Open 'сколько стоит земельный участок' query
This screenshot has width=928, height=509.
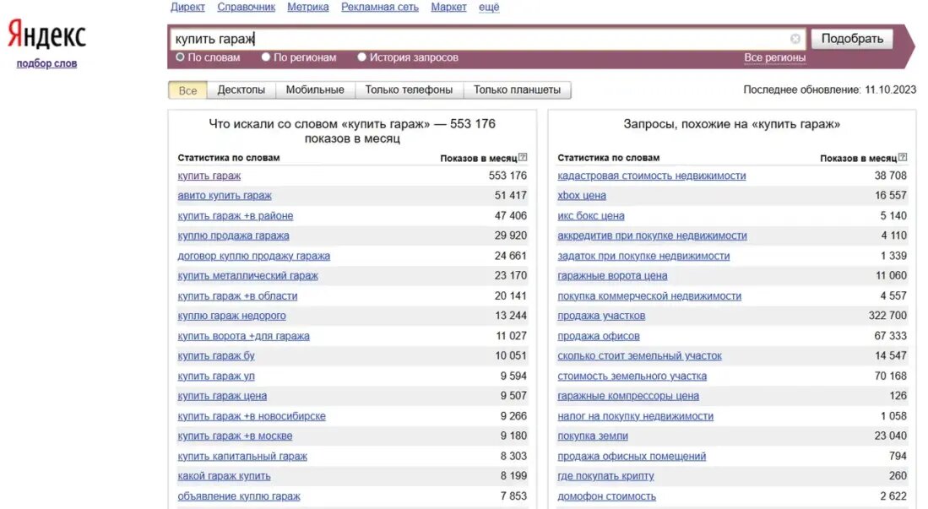639,355
